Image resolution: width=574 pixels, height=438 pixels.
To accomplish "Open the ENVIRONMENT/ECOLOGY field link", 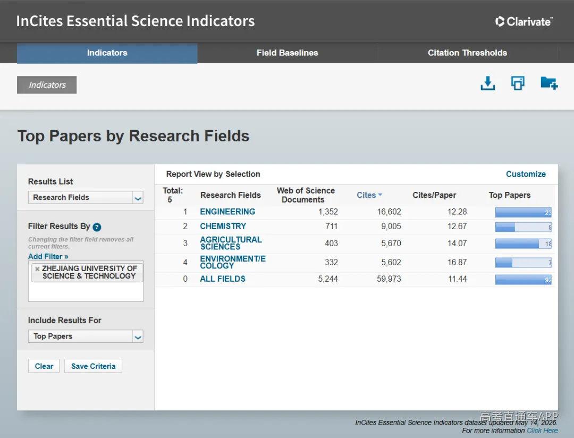I will [233, 262].
